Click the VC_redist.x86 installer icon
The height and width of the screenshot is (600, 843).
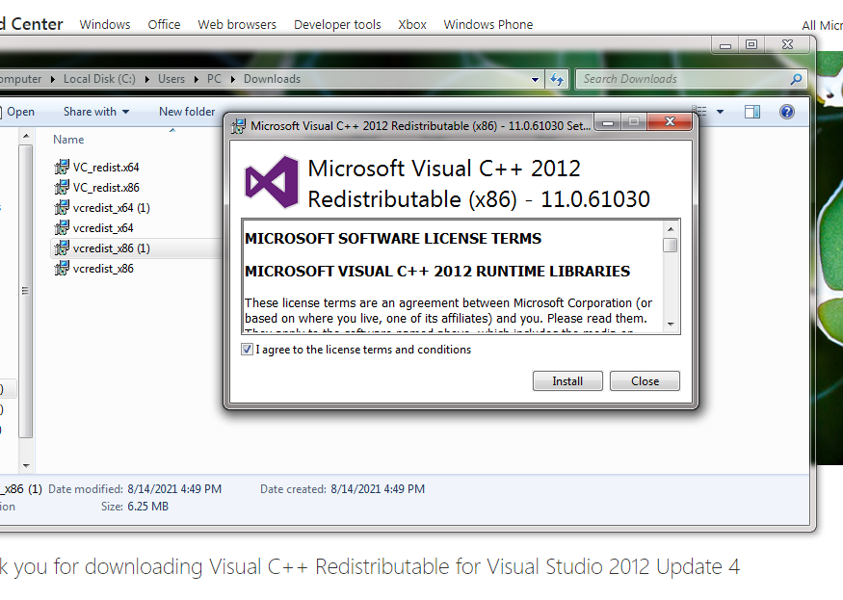tap(62, 188)
